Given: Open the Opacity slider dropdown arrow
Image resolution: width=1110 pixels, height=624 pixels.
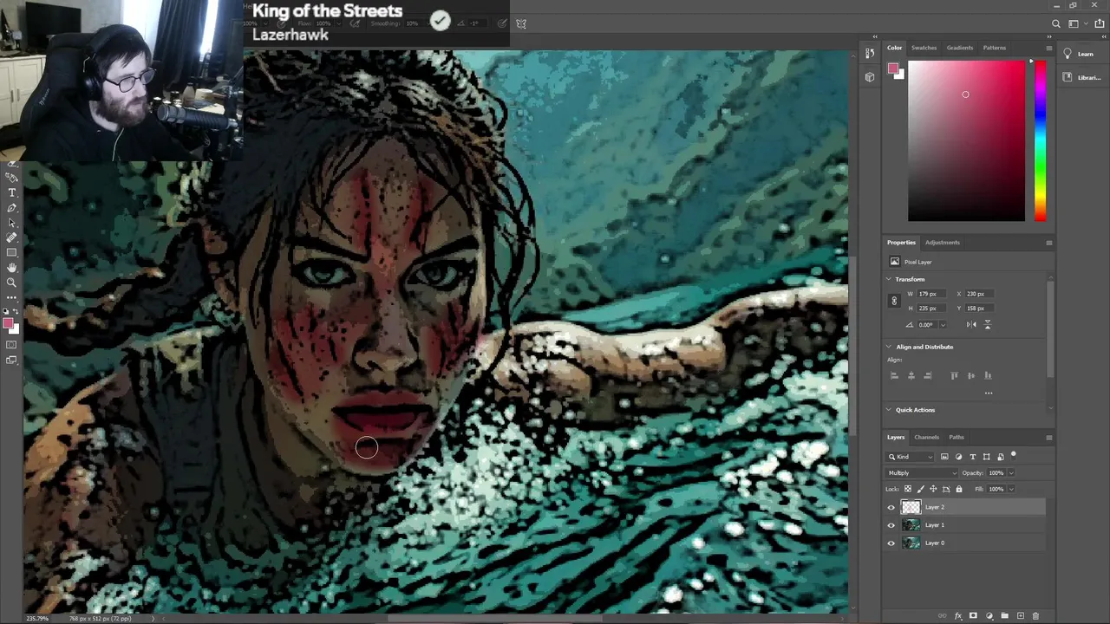Looking at the screenshot, I should click(1010, 473).
